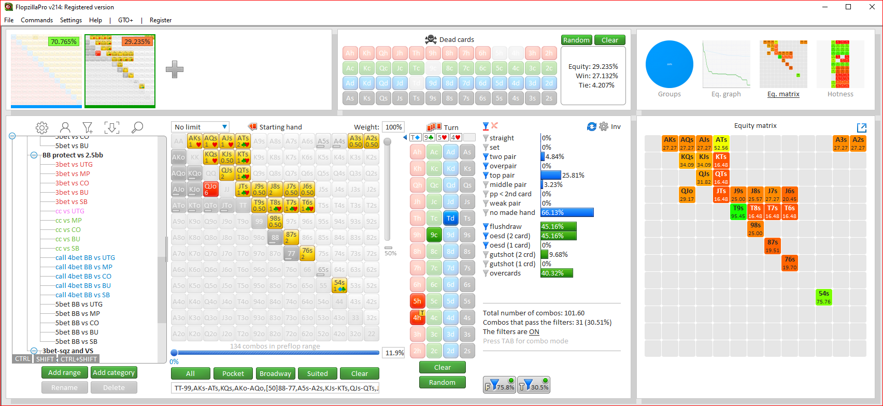Open the search magnifier above range tree

[137, 127]
